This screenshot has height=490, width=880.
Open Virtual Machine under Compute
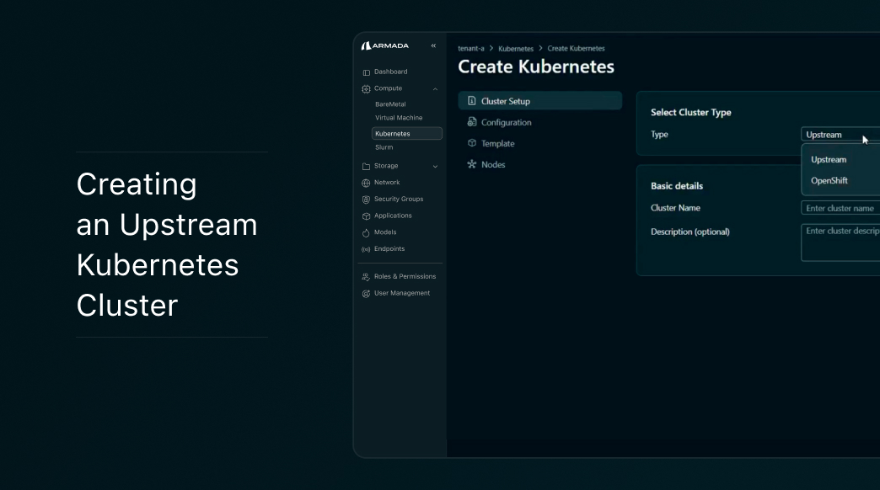[x=399, y=118]
